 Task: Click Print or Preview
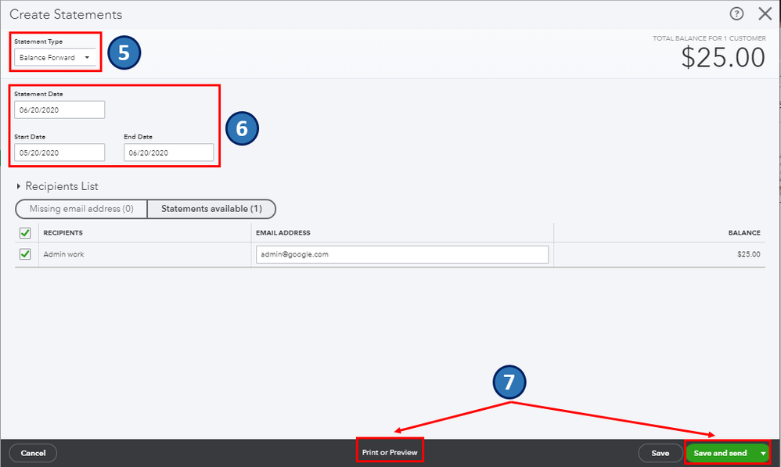tap(390, 452)
